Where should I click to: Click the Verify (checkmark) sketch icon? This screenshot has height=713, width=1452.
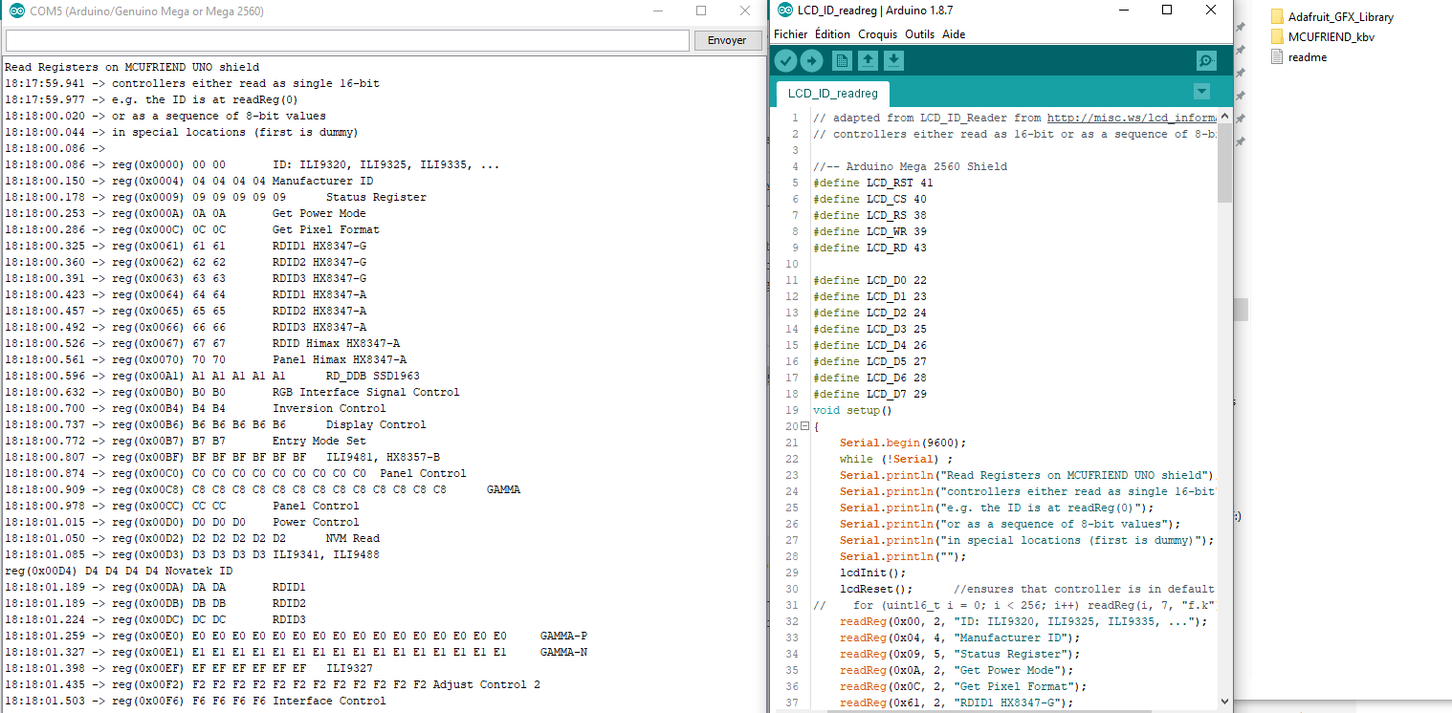pyautogui.click(x=785, y=61)
